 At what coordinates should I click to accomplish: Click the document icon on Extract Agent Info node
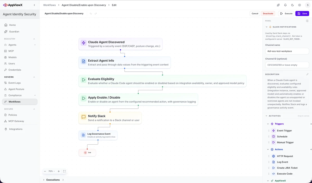coord(83,62)
